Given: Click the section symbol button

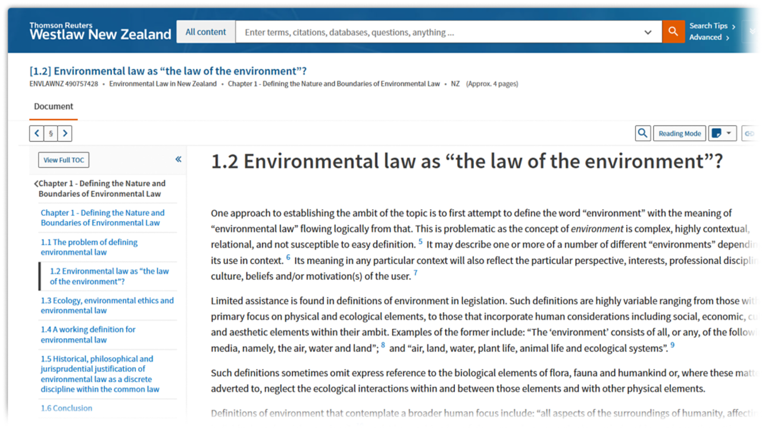Looking at the screenshot, I should pos(51,134).
